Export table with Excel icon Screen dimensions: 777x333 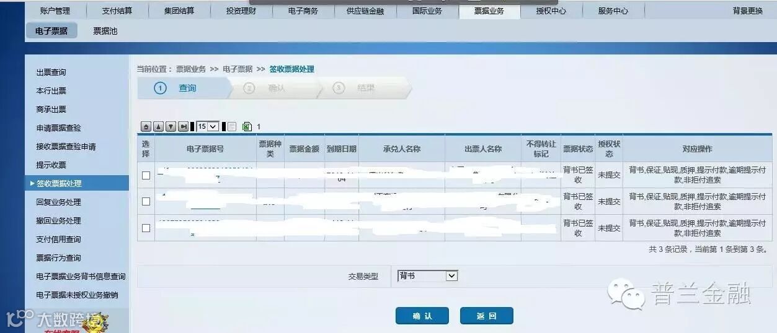click(x=247, y=126)
